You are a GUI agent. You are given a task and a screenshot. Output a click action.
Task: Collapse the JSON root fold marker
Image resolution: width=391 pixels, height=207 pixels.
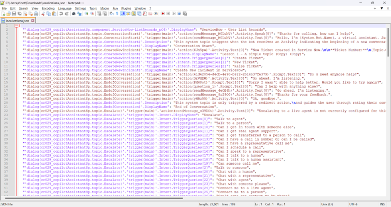coord(17,26)
